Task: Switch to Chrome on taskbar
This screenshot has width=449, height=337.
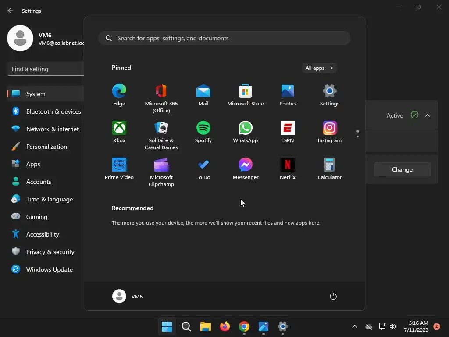Action: (x=244, y=326)
